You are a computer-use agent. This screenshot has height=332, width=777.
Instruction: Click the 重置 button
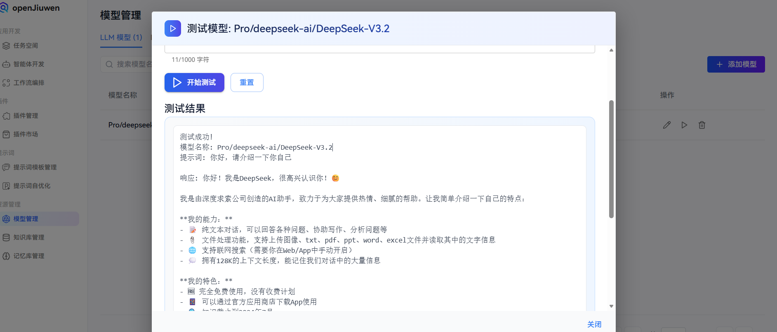[247, 82]
